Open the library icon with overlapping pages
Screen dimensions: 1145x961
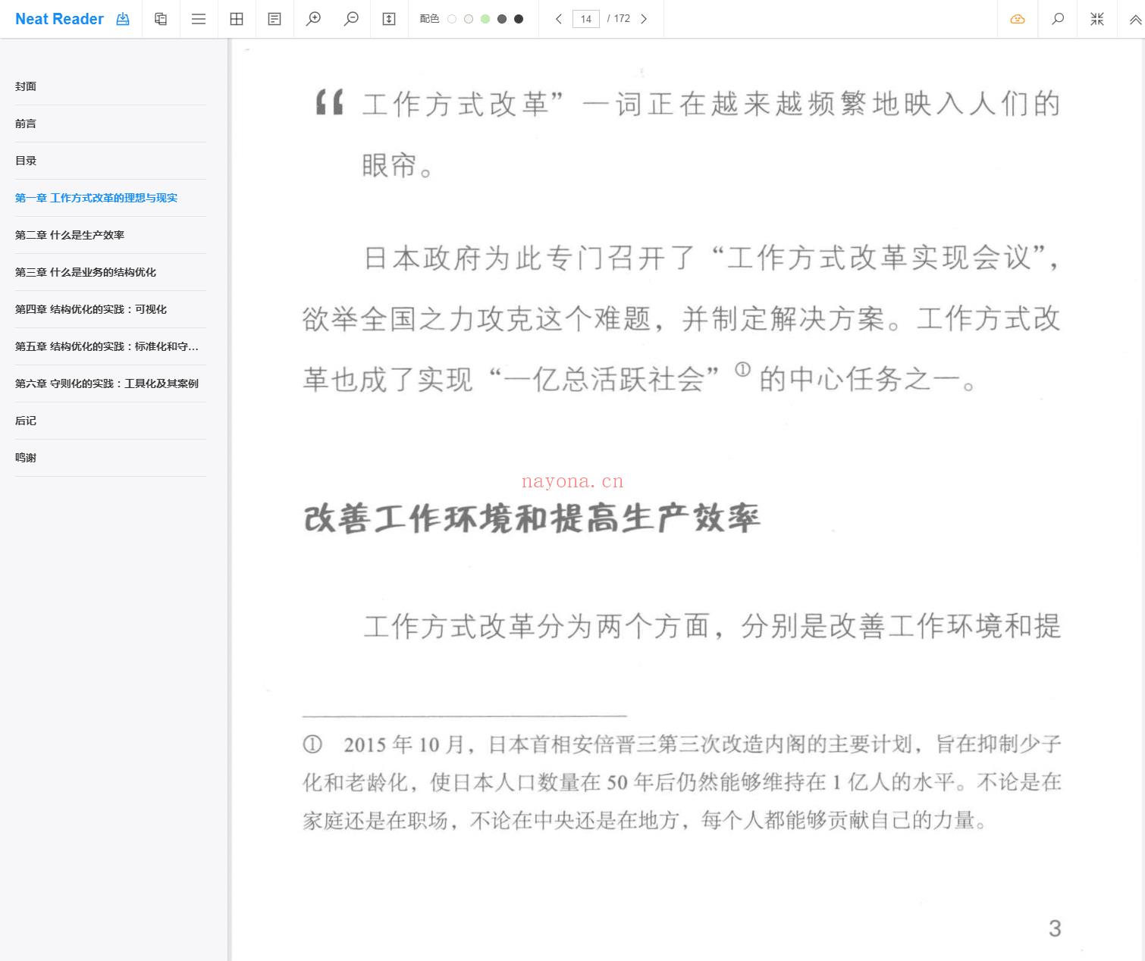[161, 19]
